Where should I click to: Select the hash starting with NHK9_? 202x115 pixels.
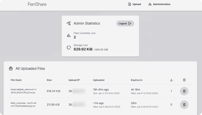(x=23, y=105)
